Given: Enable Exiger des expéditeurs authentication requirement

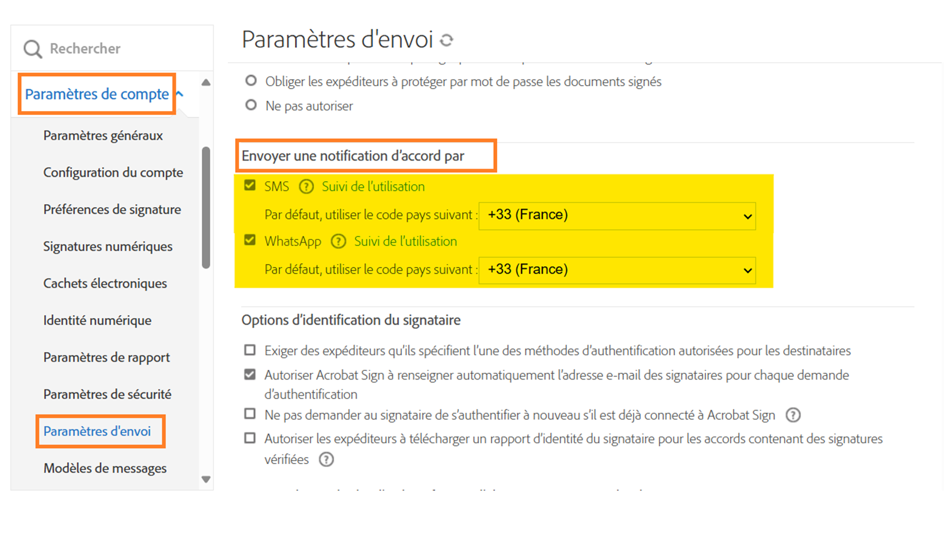Looking at the screenshot, I should (250, 350).
